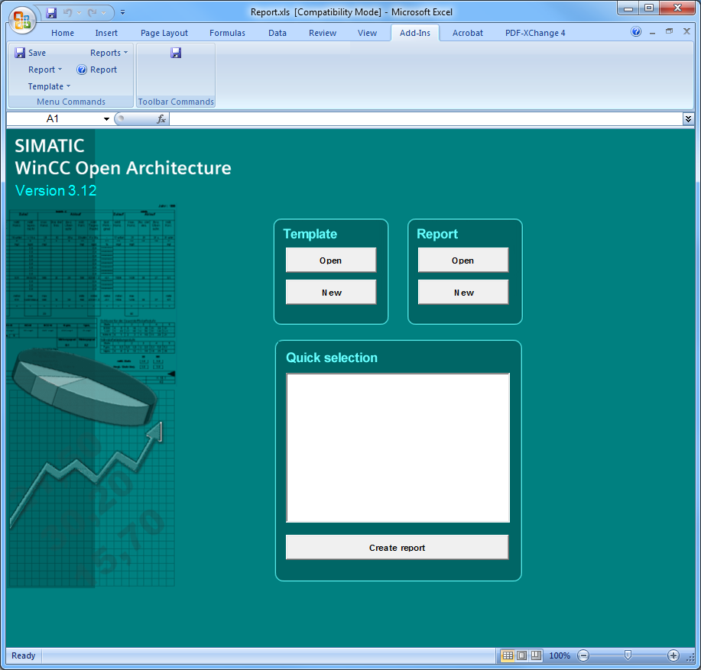
Task: Open the Report dropdown in Menu Commands
Action: click(x=44, y=70)
